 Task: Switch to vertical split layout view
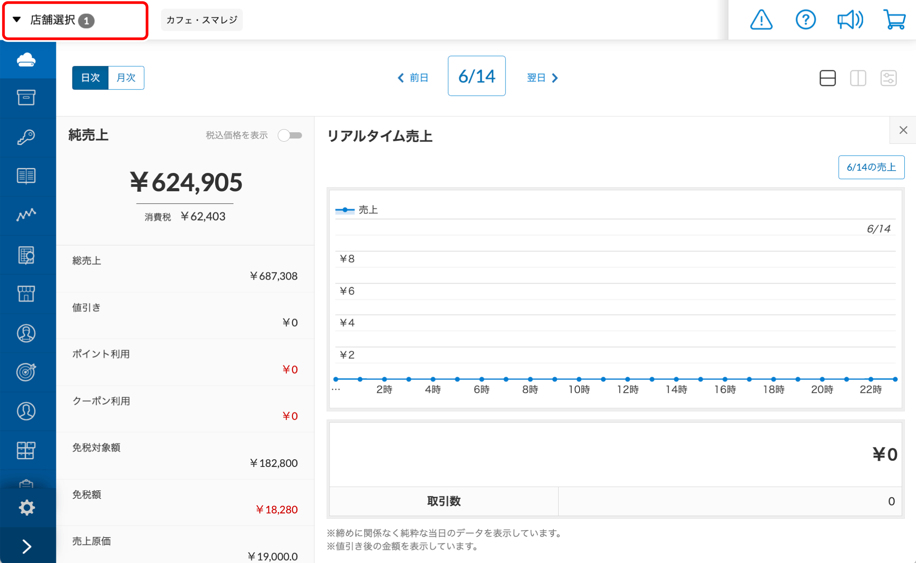point(858,78)
